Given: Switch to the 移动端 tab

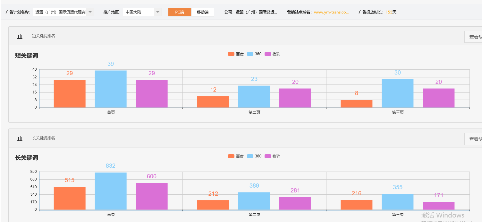Looking at the screenshot, I should (202, 12).
